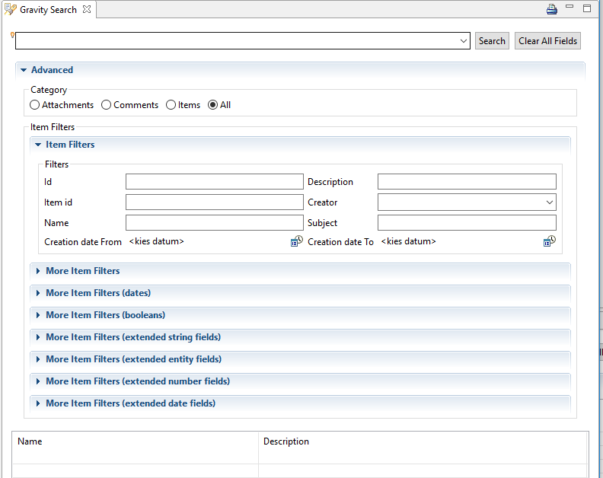The image size is (603, 478).
Task: Close the Gravity Search tab
Action: [x=87, y=10]
